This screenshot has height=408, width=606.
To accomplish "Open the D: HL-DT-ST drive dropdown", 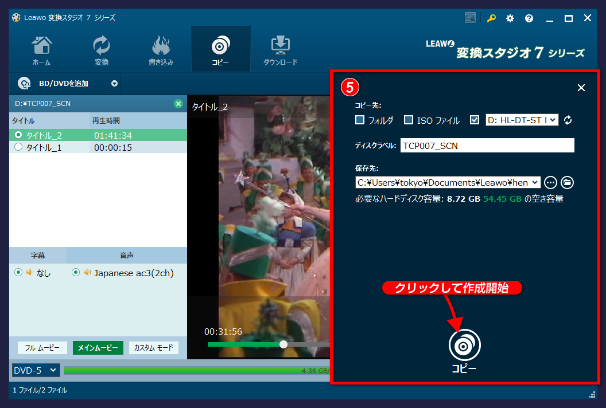I will tap(522, 120).
